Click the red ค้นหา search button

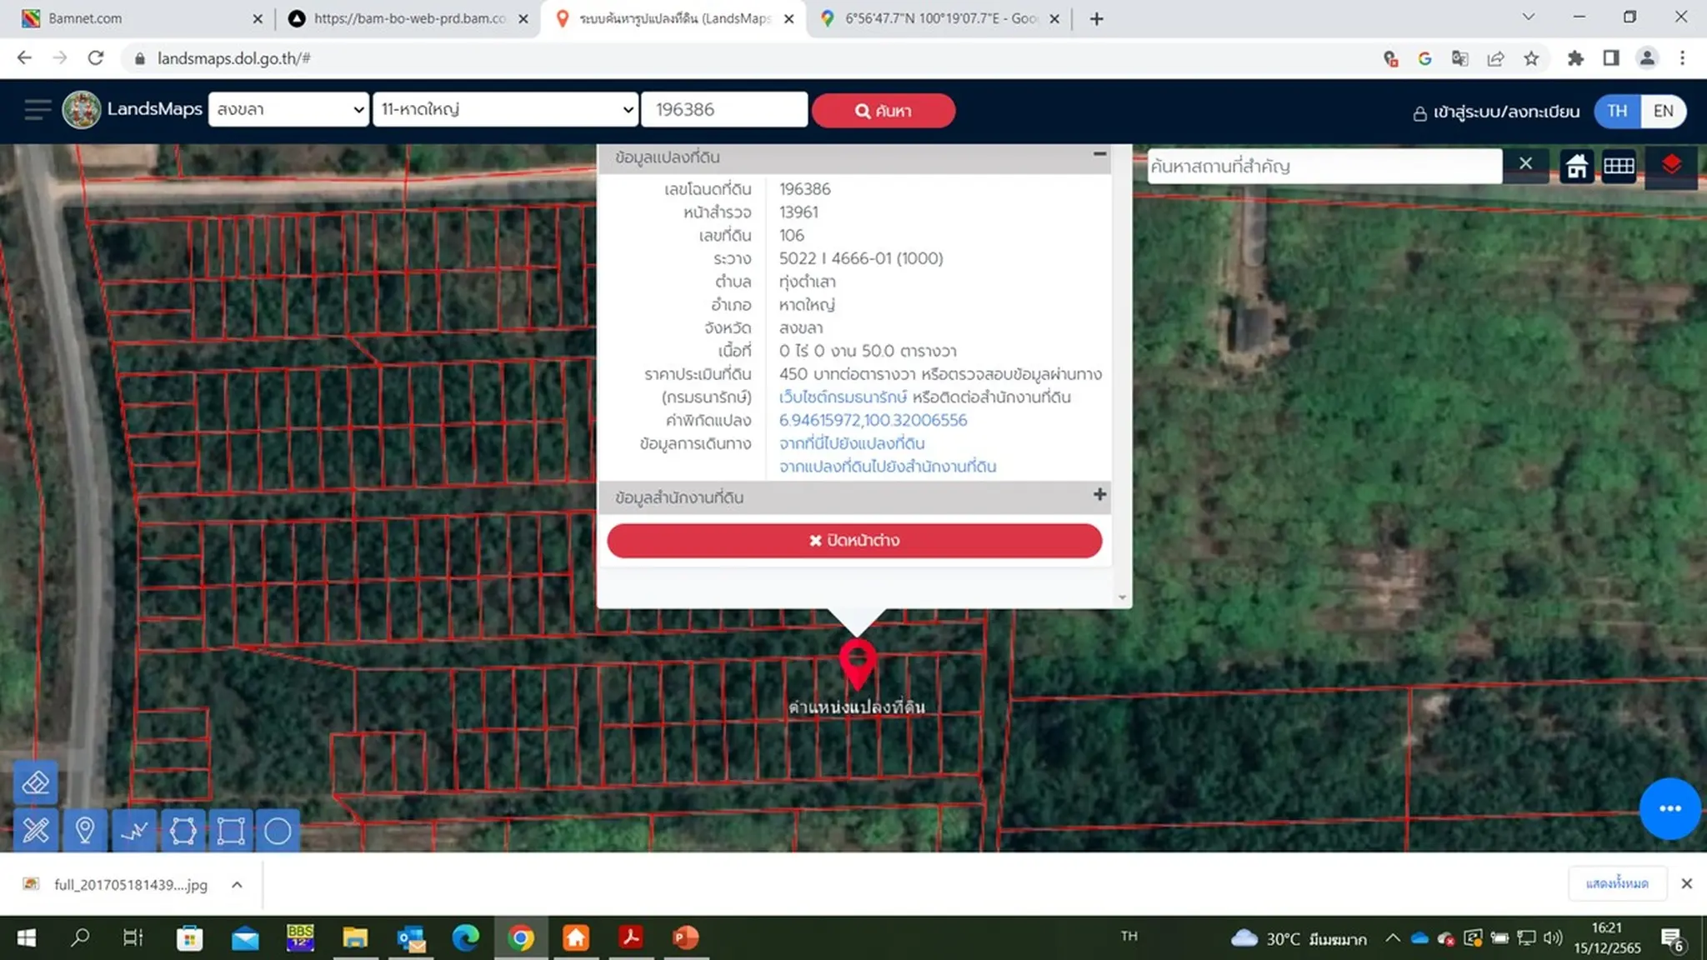[884, 111]
